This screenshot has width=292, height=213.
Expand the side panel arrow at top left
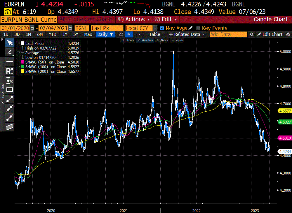2,39
